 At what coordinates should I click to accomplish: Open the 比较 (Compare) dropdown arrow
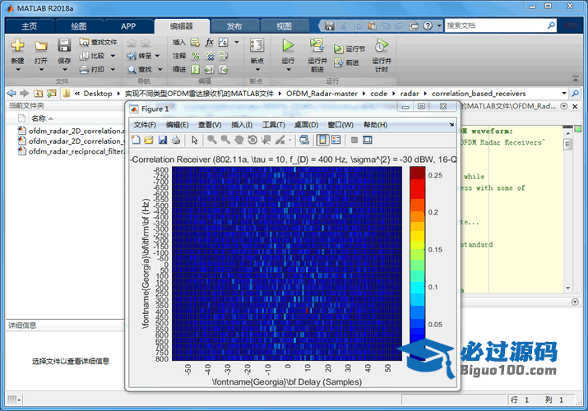coord(113,56)
